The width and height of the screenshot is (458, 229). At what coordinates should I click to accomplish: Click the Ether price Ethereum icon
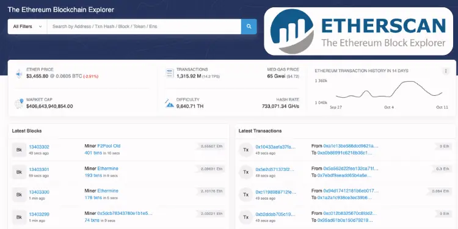[19, 74]
